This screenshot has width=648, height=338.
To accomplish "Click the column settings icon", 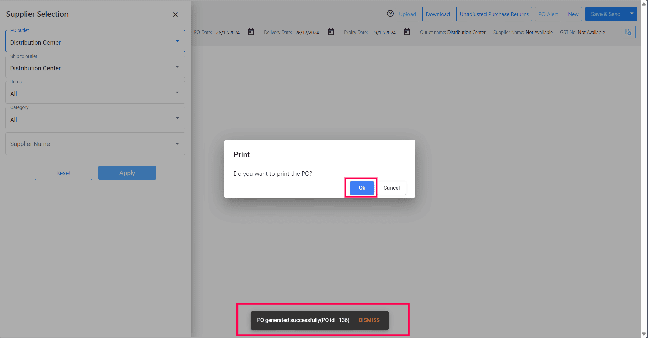I will [x=628, y=32].
